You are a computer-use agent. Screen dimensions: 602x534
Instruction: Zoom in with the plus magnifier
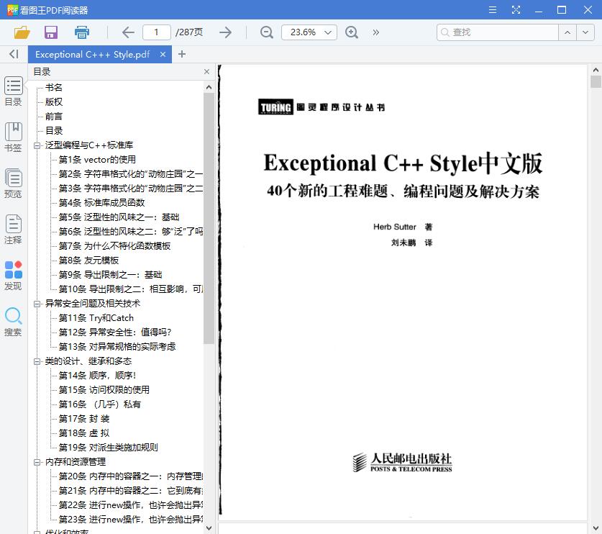click(x=352, y=32)
